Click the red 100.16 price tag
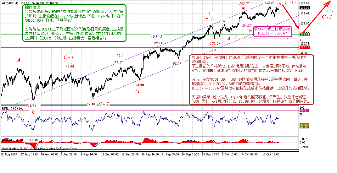 click(304, 47)
